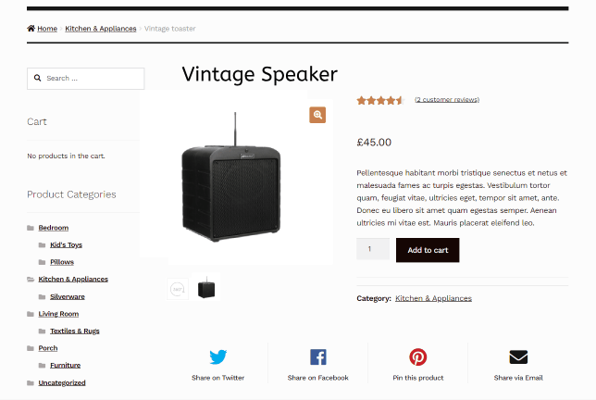Click the search magnifier icon in sidebar

tap(38, 79)
